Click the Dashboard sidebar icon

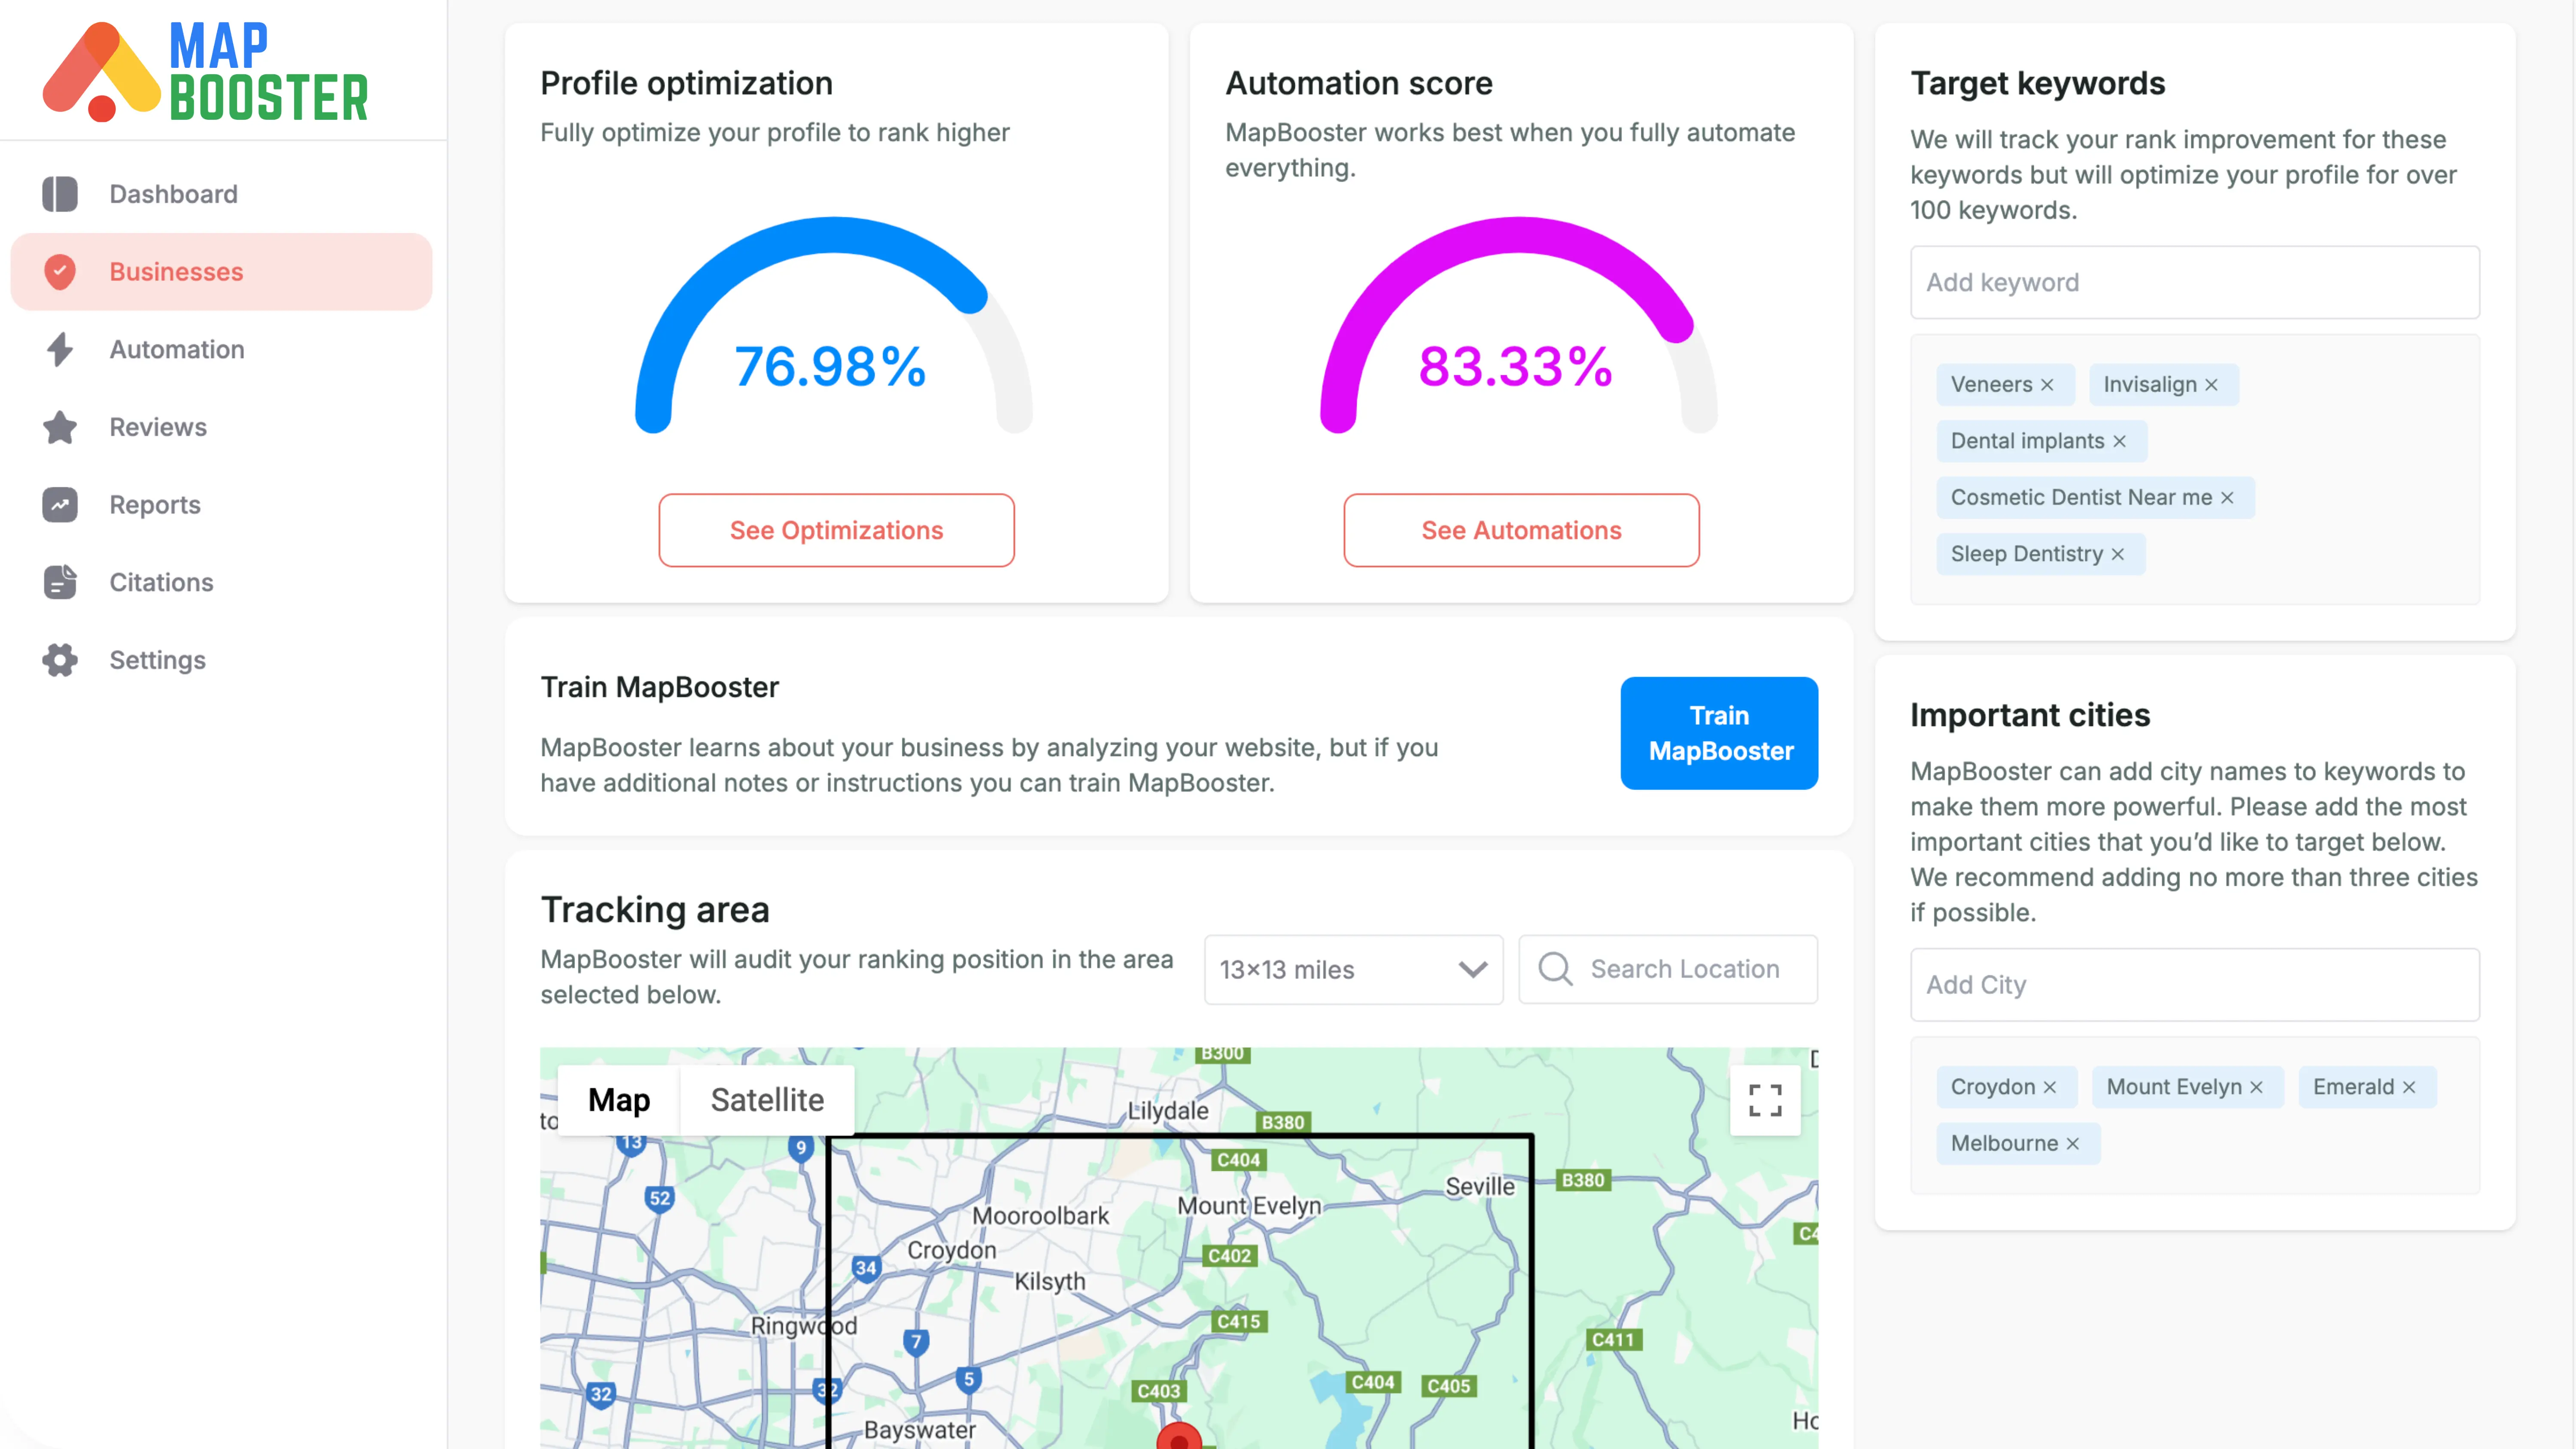(x=60, y=194)
